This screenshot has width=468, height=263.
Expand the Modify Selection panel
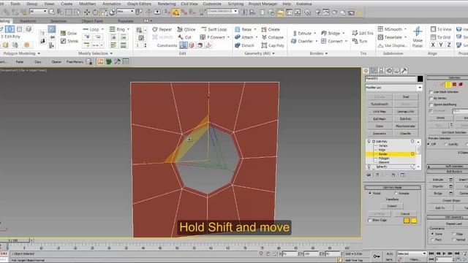tap(95, 53)
